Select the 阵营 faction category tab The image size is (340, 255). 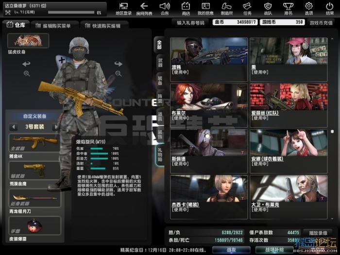160,99
